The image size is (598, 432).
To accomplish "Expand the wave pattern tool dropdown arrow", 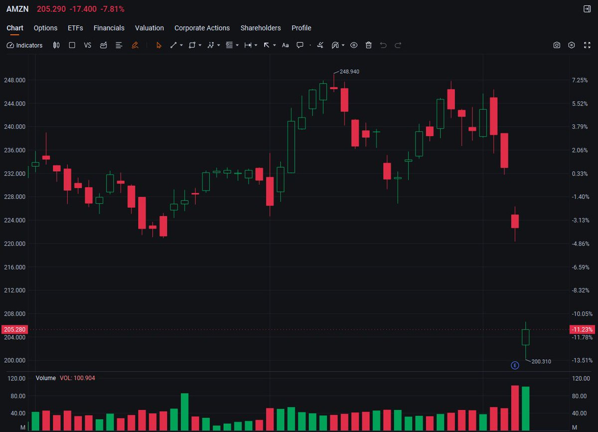I will (x=219, y=45).
